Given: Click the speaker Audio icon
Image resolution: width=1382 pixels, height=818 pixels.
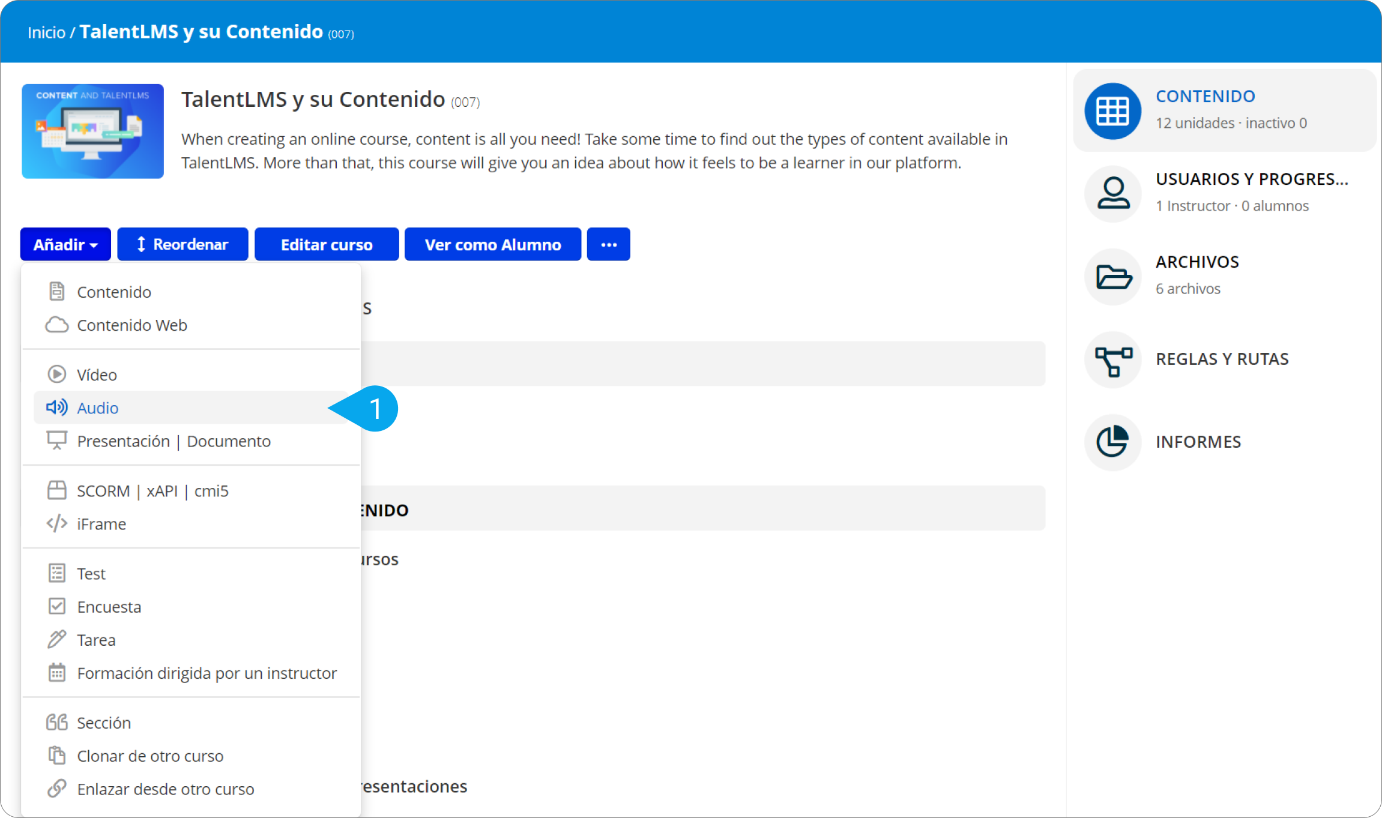Looking at the screenshot, I should pyautogui.click(x=56, y=407).
